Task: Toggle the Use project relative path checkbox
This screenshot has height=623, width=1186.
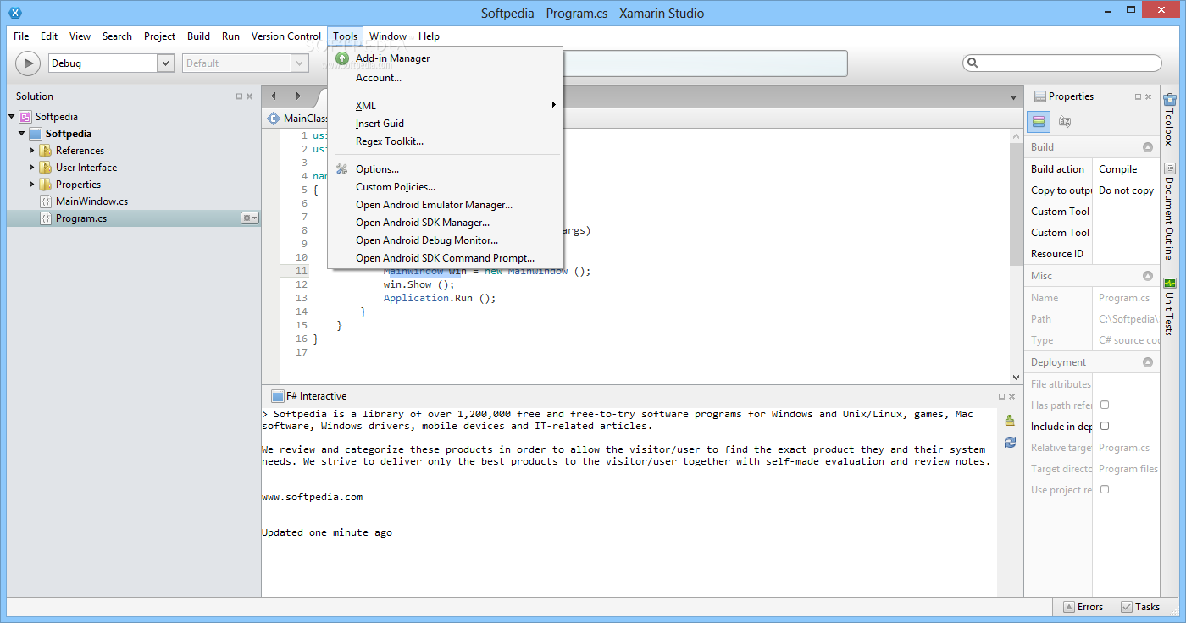Action: (x=1105, y=489)
